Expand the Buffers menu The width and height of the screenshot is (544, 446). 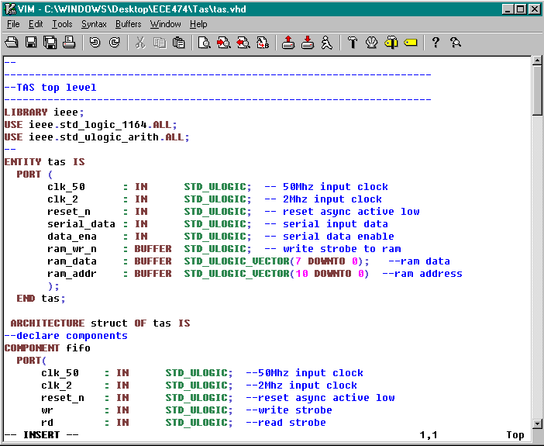click(x=128, y=24)
